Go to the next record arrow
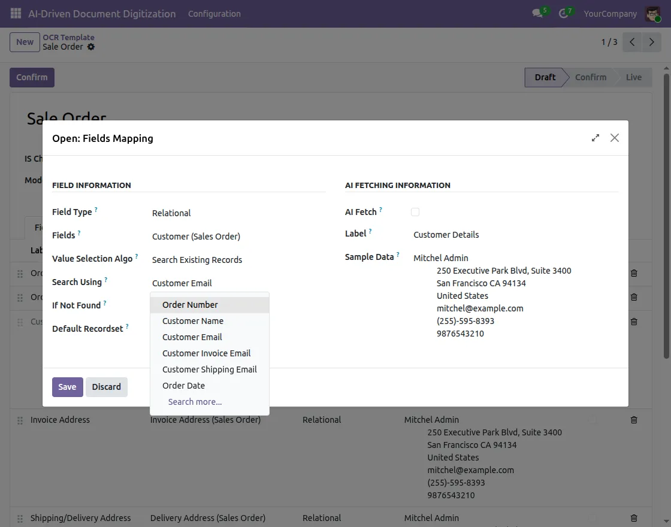Screen dimensions: 671x527 (x=651, y=42)
